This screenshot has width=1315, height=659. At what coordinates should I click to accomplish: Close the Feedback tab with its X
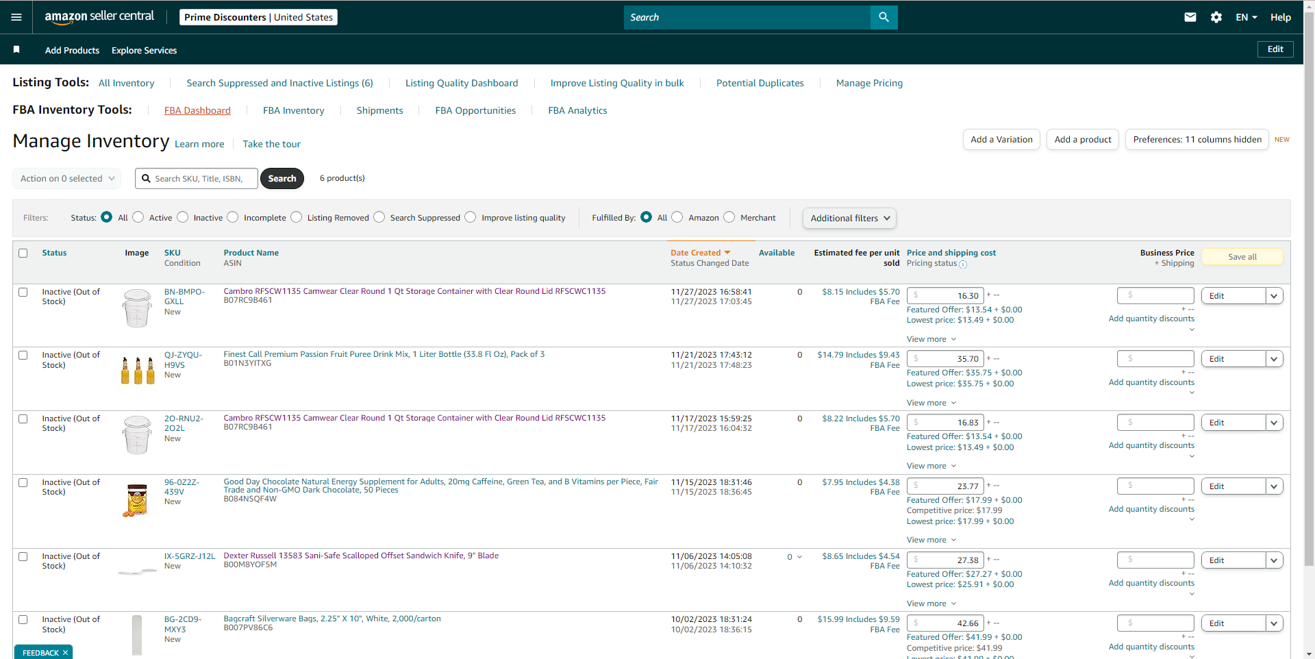66,652
